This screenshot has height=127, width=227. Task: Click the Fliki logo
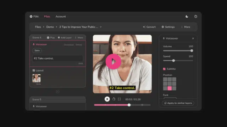pos(34,17)
